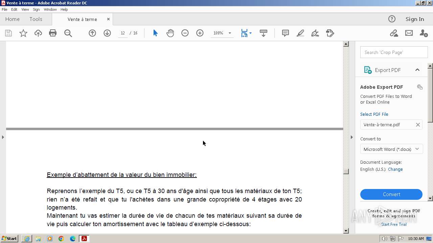The image size is (433, 243).
Task: Collapse the right tools pane
Action: point(351,137)
